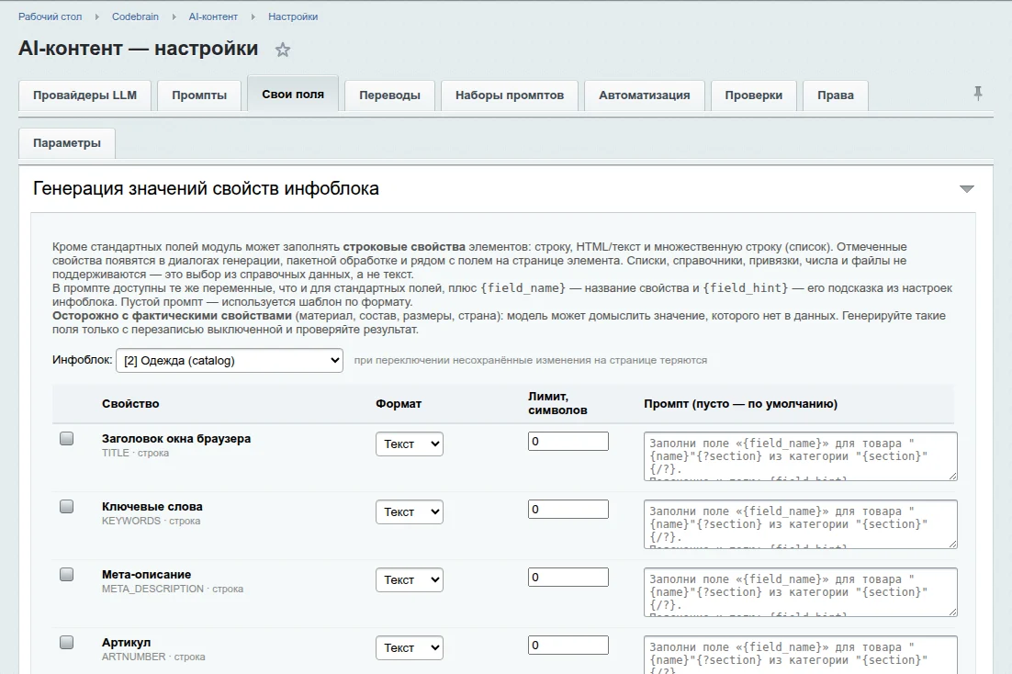This screenshot has width=1012, height=674.
Task: Open the Провайдеры LLM tab
Action: point(84,95)
